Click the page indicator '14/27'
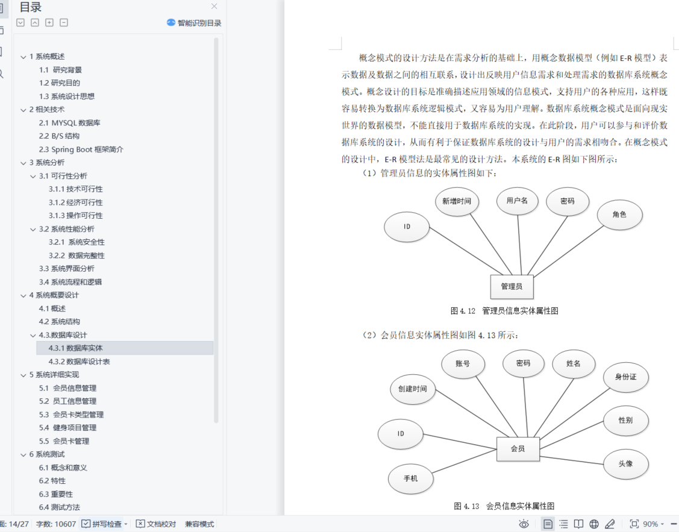 tap(14, 524)
